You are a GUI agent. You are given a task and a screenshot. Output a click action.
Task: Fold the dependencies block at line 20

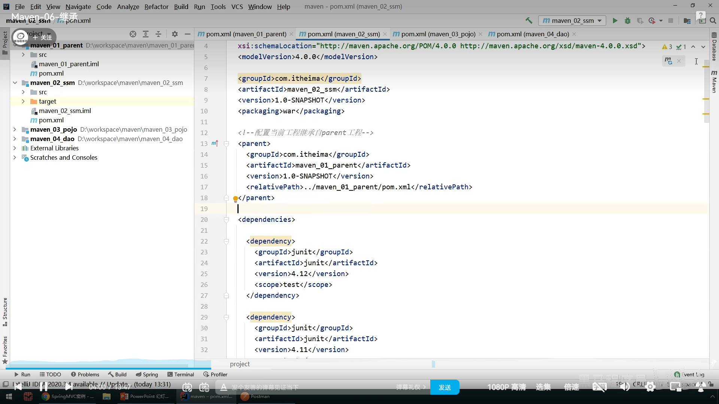(226, 220)
